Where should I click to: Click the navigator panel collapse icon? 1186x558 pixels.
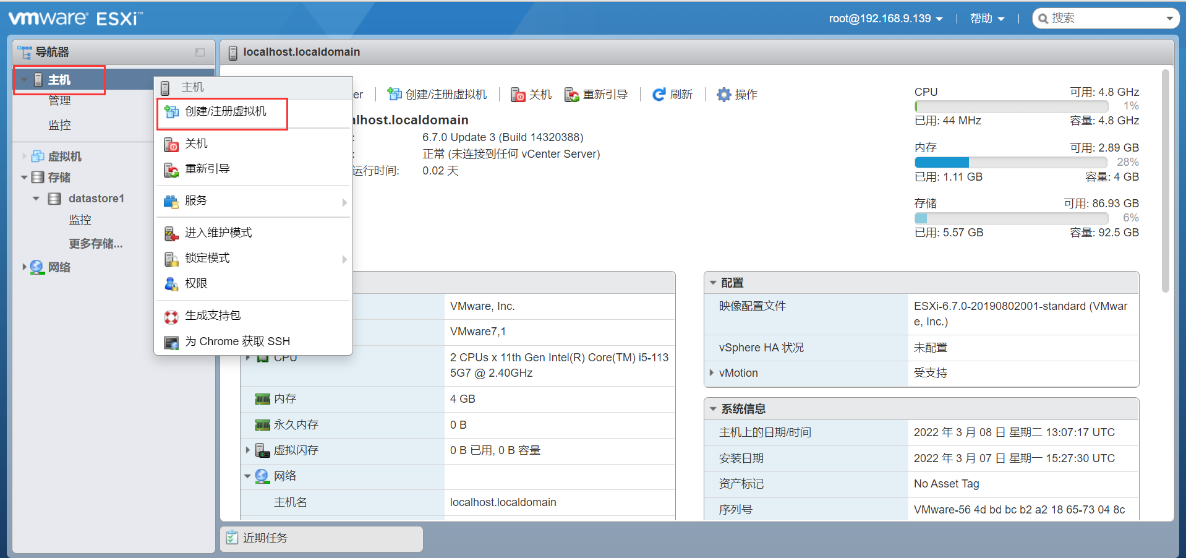pyautogui.click(x=200, y=53)
